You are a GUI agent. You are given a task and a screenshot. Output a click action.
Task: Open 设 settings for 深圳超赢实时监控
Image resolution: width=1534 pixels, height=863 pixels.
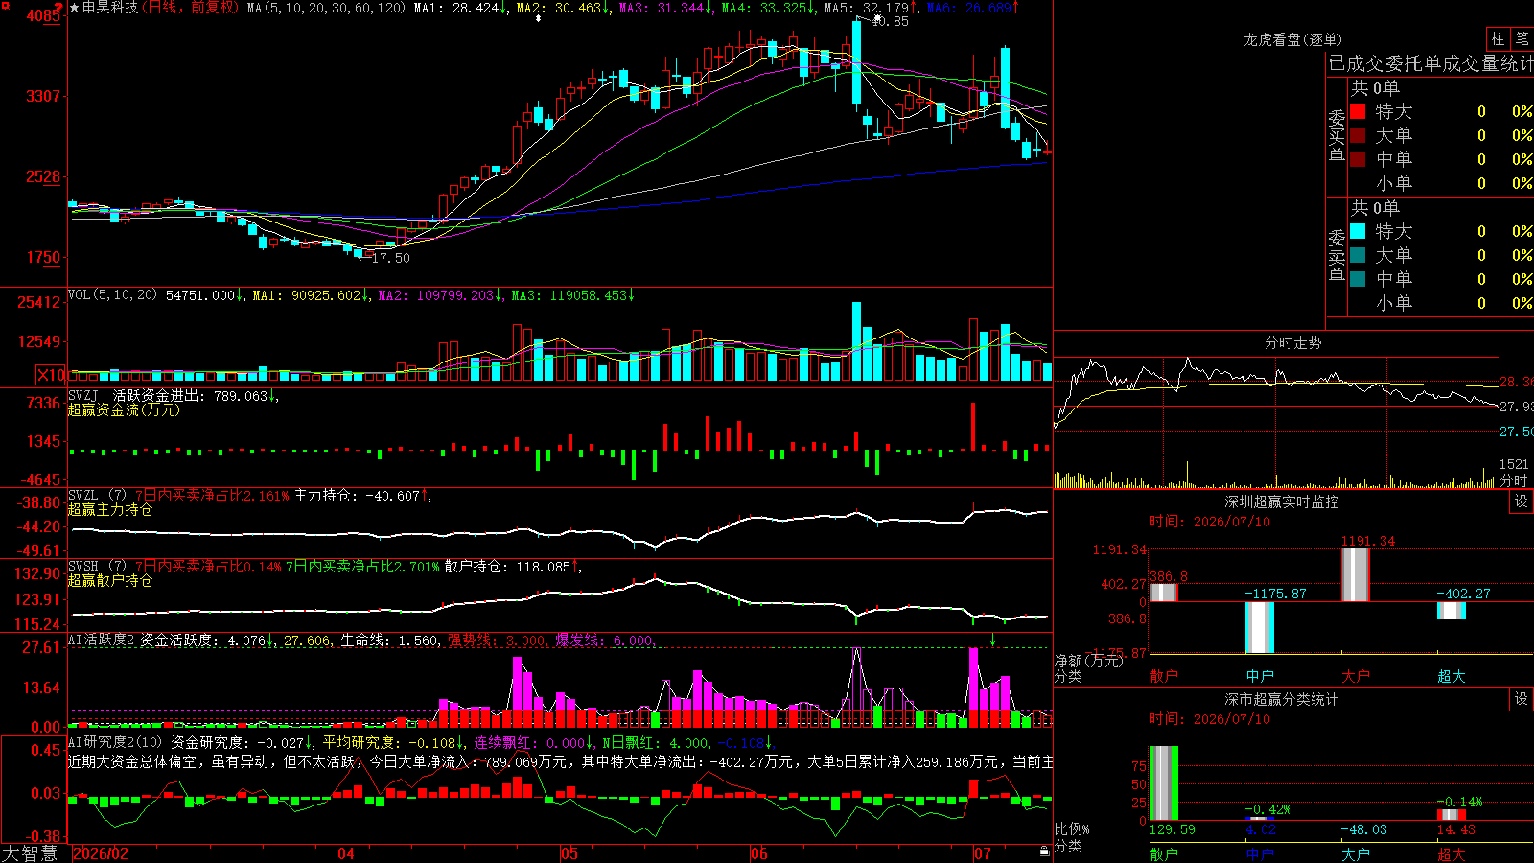click(1522, 501)
